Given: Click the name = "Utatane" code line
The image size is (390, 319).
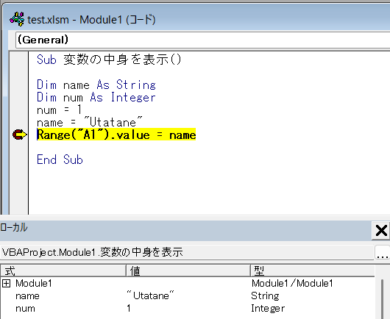Looking at the screenshot, I should click(x=90, y=122).
